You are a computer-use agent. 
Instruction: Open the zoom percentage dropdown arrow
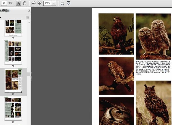pos(54,3)
